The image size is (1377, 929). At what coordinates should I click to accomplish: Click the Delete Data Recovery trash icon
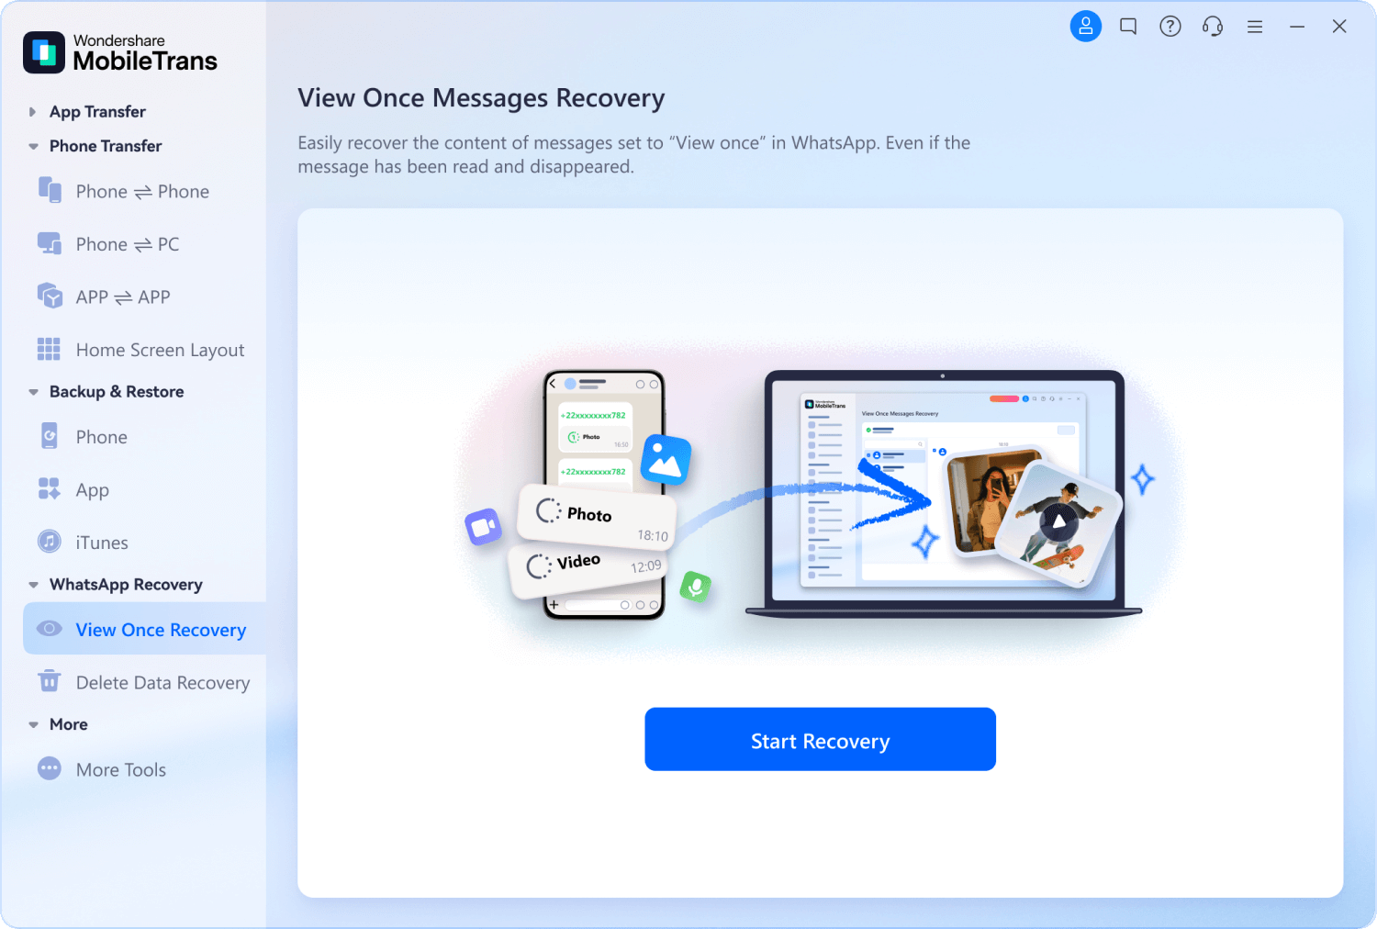(50, 682)
